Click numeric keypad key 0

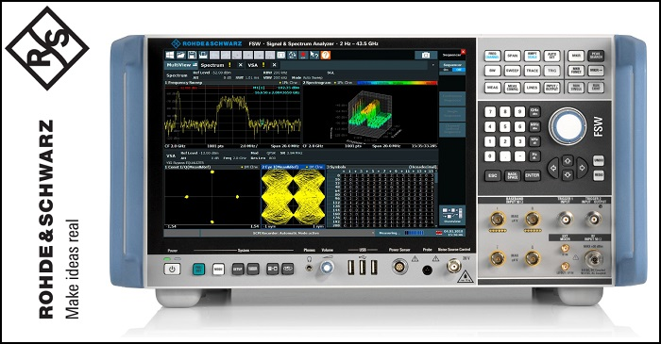(x=490, y=156)
